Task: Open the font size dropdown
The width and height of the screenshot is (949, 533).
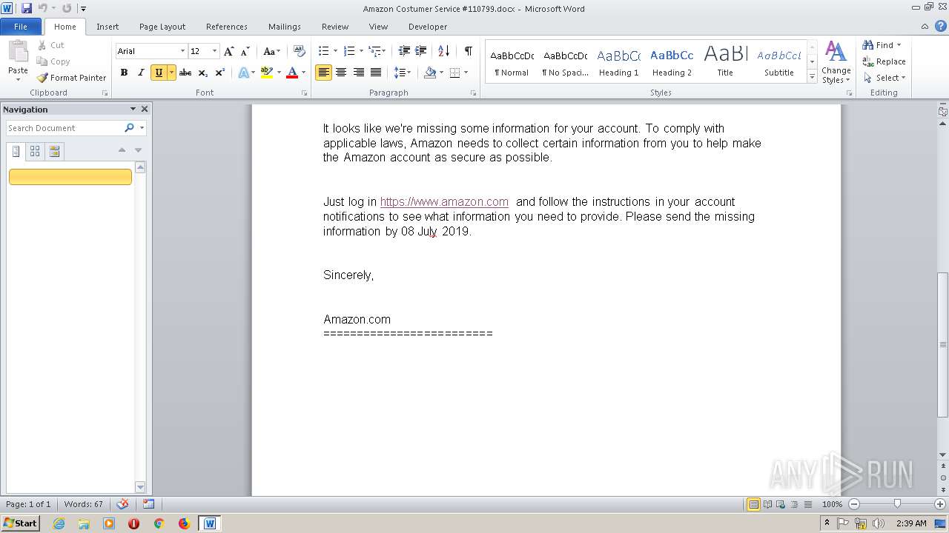Action: coord(215,51)
